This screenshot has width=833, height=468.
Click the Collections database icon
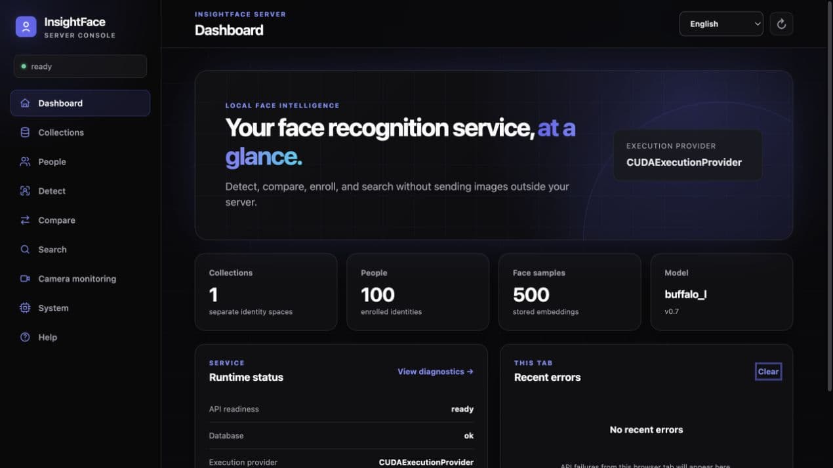(25, 132)
